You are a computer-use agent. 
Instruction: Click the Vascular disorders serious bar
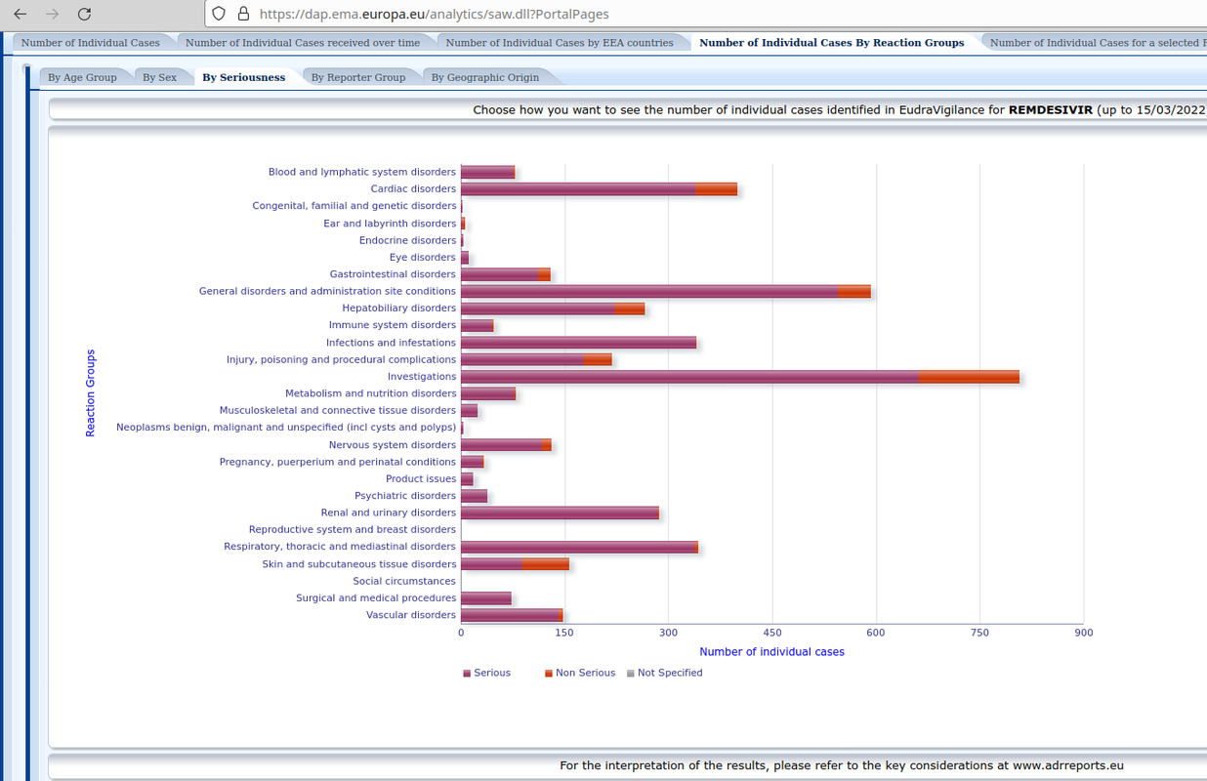509,615
